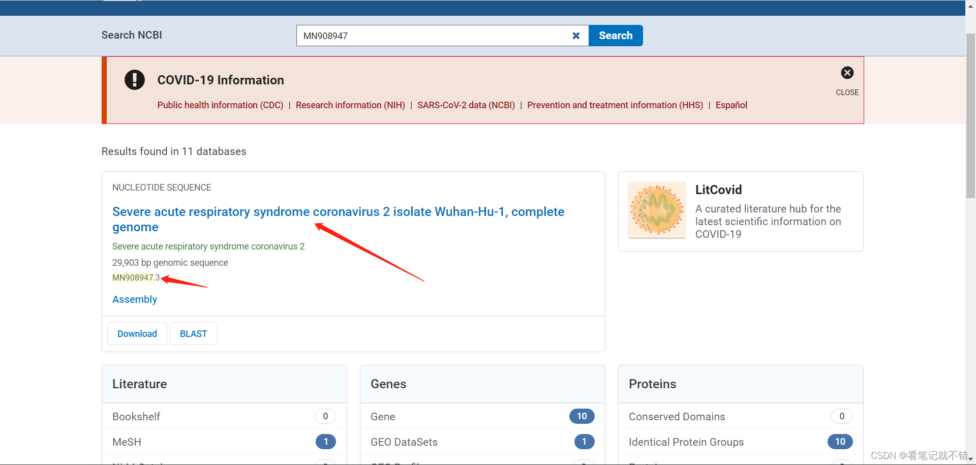
Task: Open the Wuhan-Hu-1 complete genome record
Action: [338, 219]
